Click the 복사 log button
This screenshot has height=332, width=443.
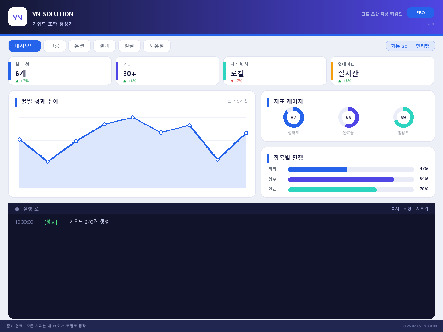click(395, 208)
